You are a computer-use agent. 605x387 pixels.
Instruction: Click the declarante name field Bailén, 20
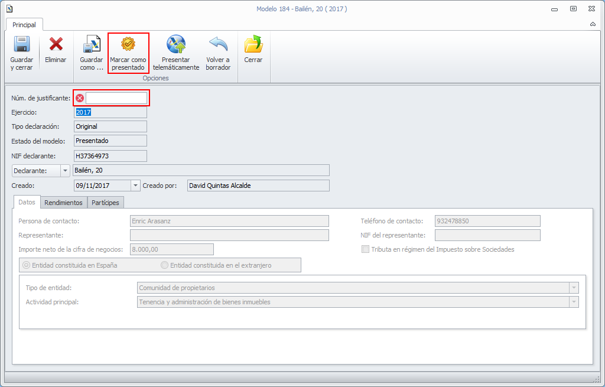click(x=201, y=170)
